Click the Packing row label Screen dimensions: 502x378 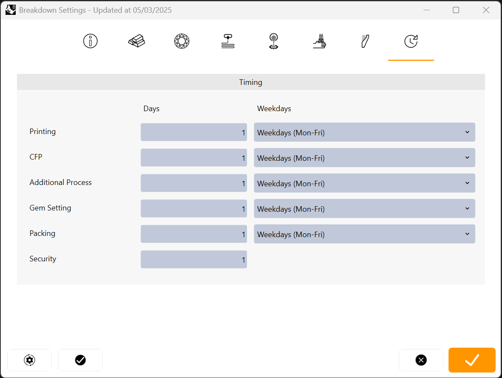42,233
